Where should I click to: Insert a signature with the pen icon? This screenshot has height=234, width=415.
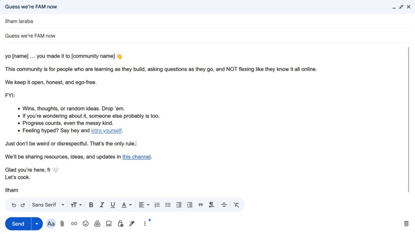point(132,223)
